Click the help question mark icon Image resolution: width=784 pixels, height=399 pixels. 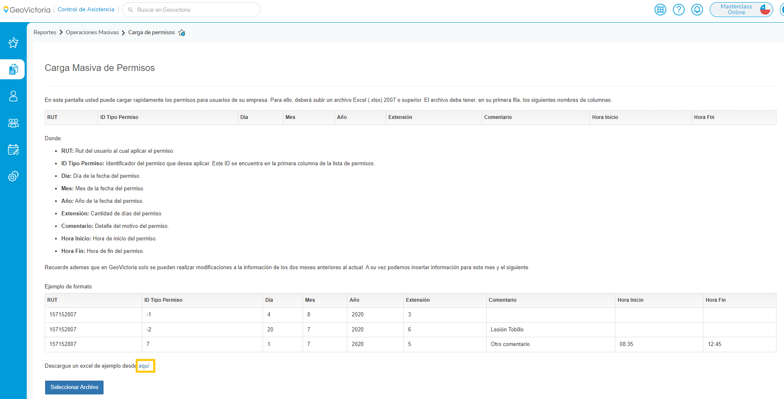679,10
